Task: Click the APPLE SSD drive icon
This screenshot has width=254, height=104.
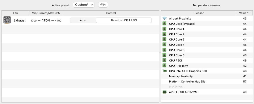Action: (x=165, y=92)
